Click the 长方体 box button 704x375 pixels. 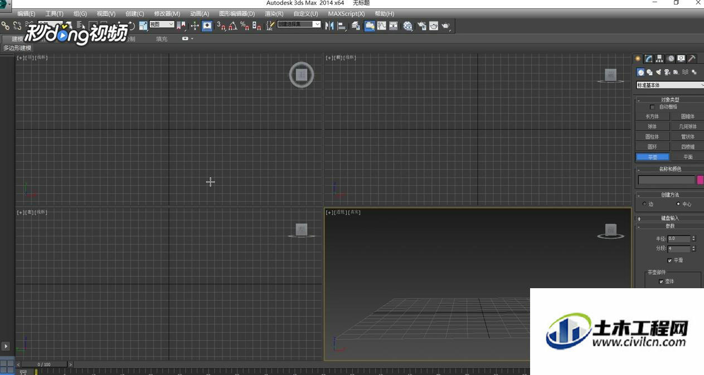coord(652,116)
